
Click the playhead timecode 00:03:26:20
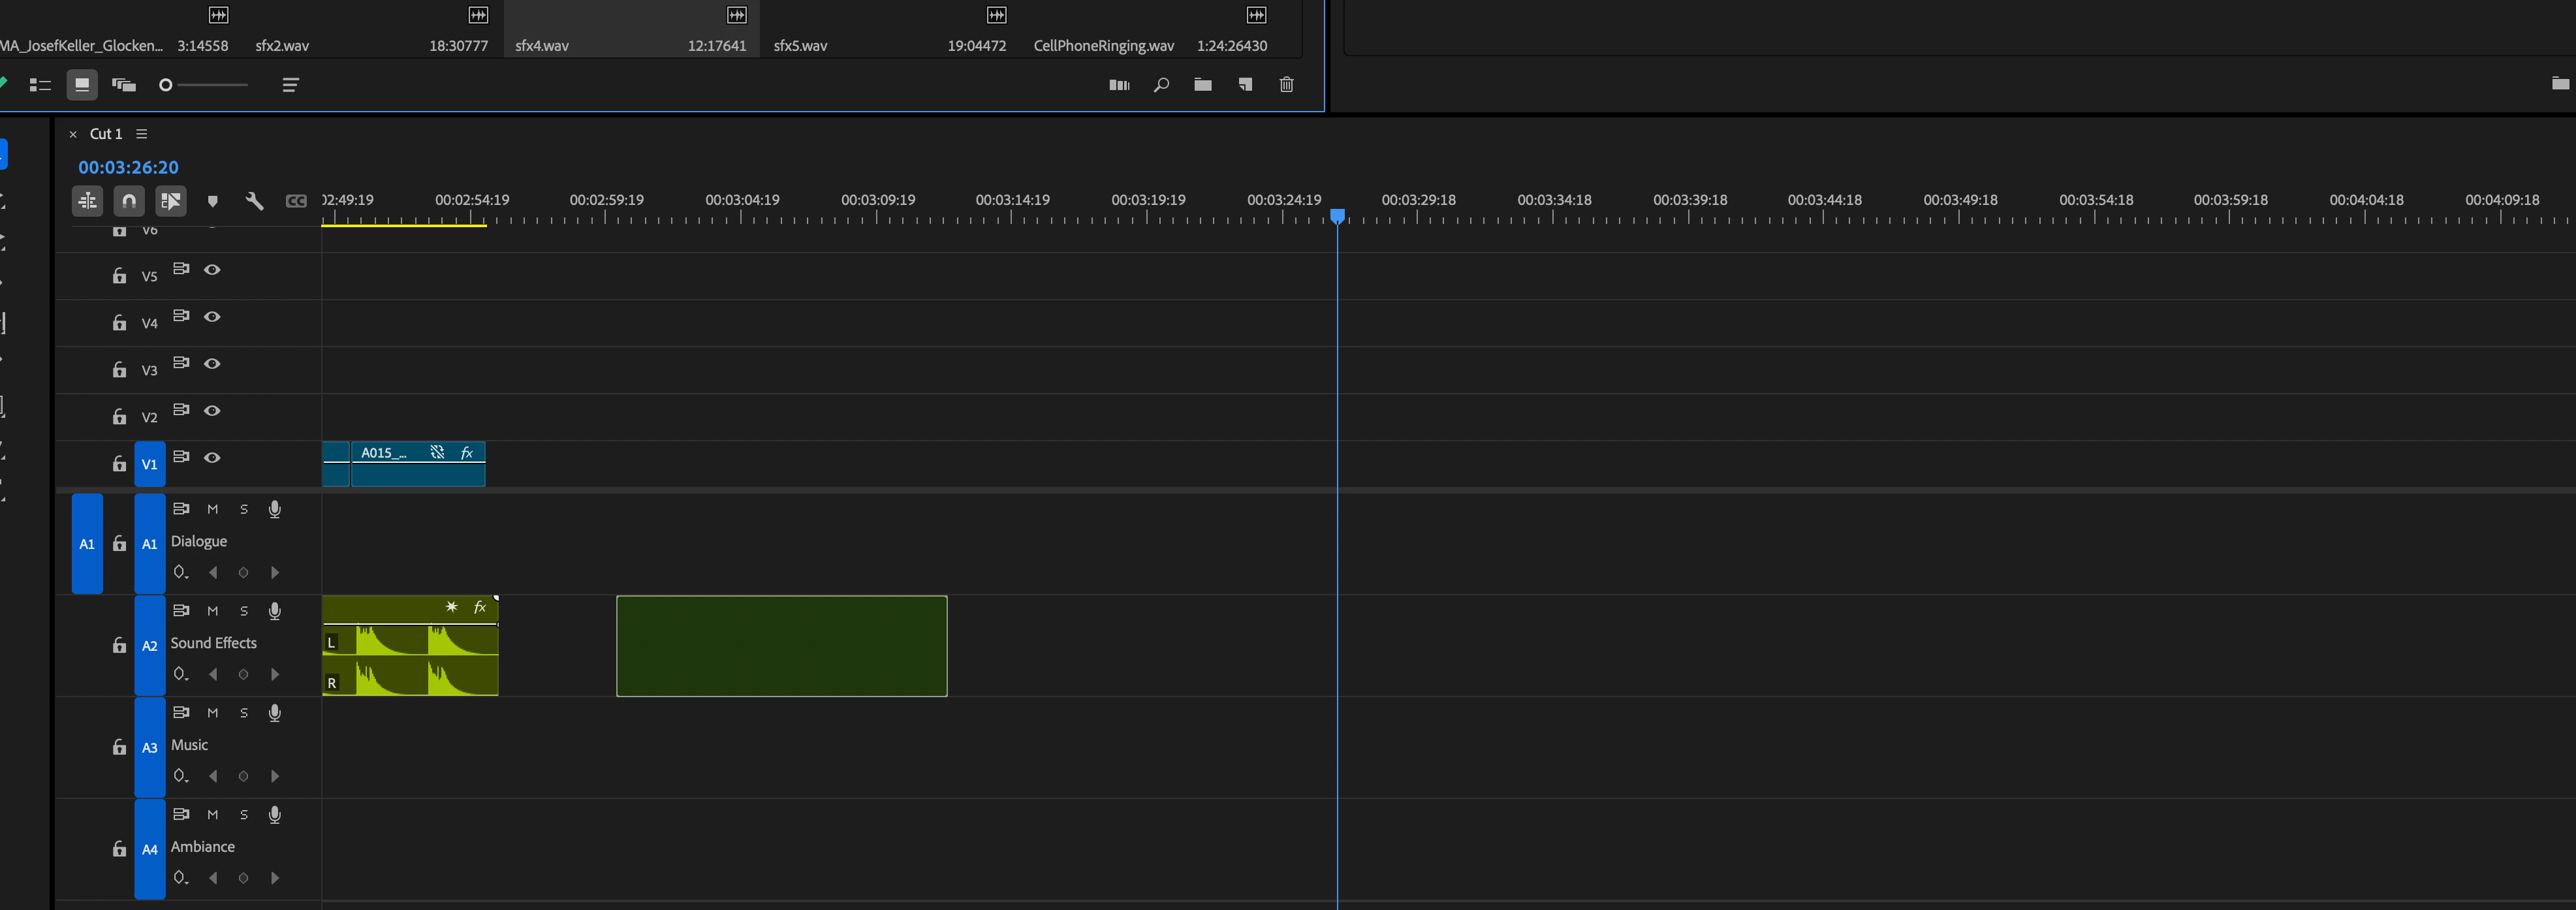128,167
